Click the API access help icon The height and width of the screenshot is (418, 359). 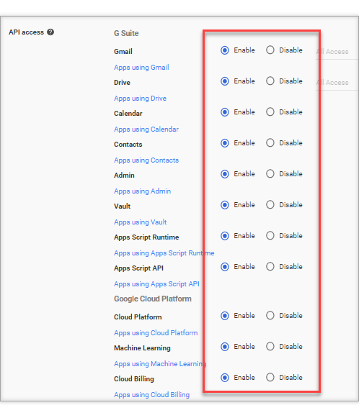click(50, 32)
